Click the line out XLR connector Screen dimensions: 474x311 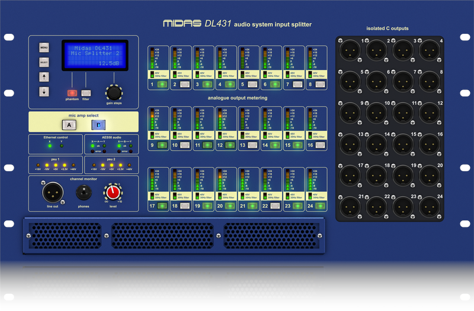[x=53, y=193]
